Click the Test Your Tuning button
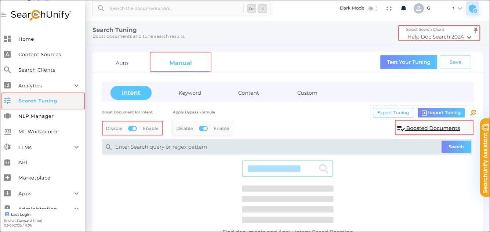The image size is (490, 232). [409, 62]
